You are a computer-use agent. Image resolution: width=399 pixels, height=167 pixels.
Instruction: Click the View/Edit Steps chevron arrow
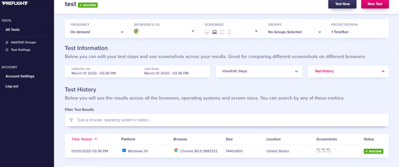point(297,71)
